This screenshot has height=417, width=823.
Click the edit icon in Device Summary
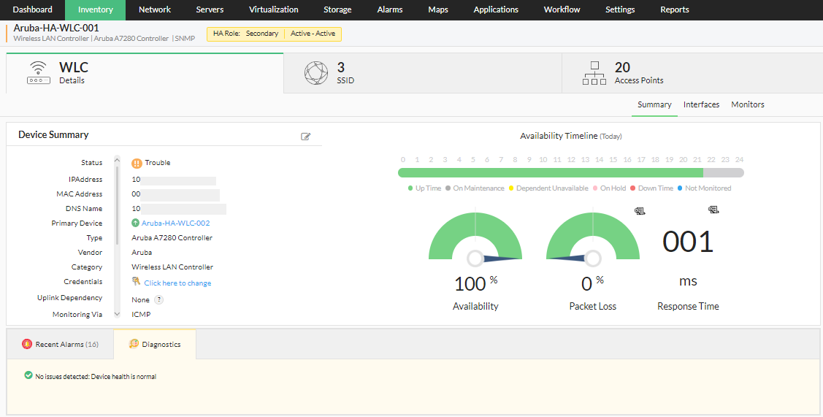(306, 137)
